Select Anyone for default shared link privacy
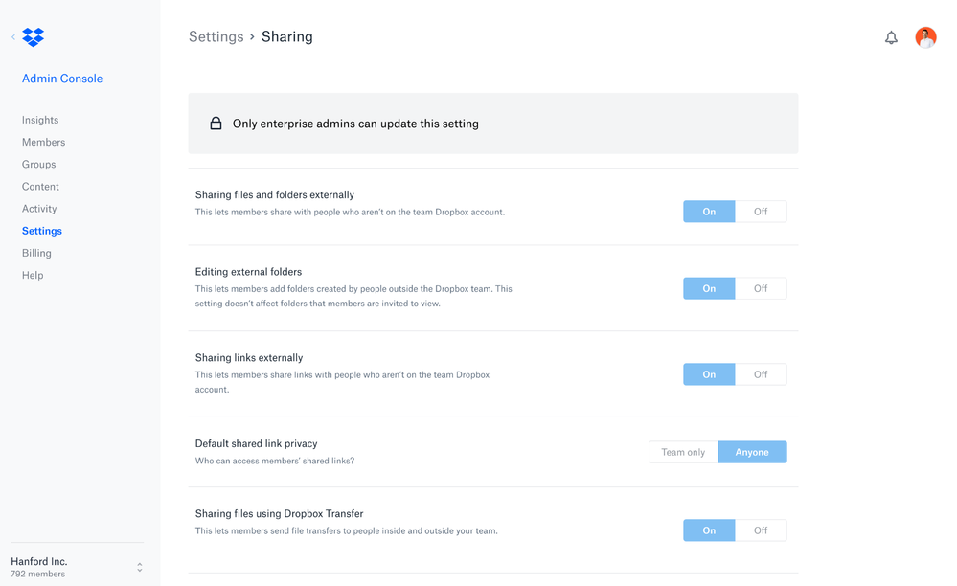 (752, 452)
